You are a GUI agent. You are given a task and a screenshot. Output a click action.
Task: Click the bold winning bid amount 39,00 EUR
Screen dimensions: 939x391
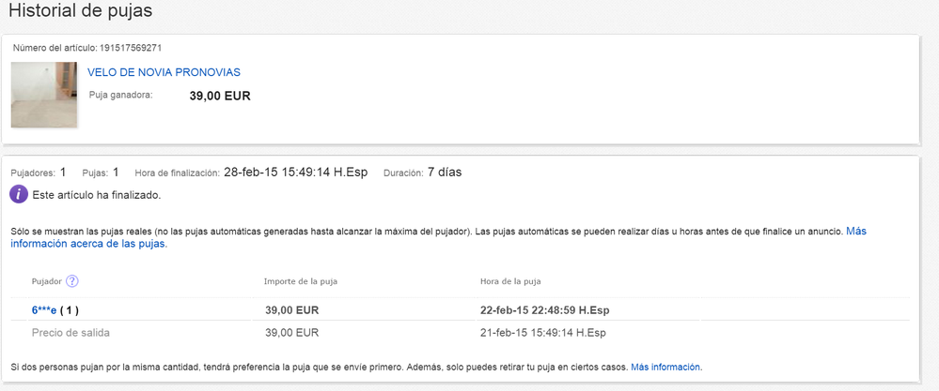tap(220, 96)
